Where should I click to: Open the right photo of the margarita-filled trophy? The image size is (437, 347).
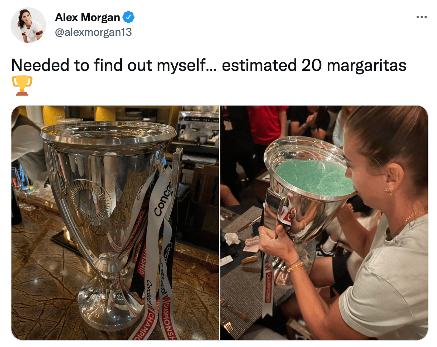pos(324,223)
